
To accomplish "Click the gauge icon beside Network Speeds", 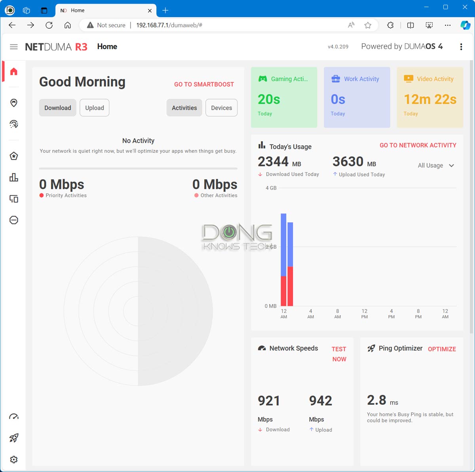I will 262,348.
